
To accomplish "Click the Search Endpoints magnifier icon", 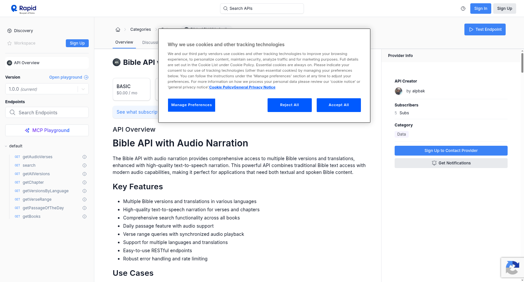I will 12,112.
